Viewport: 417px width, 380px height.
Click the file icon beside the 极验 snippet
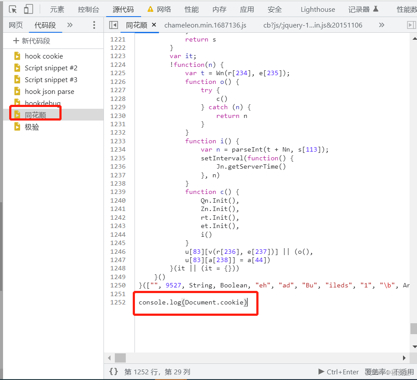click(x=17, y=127)
